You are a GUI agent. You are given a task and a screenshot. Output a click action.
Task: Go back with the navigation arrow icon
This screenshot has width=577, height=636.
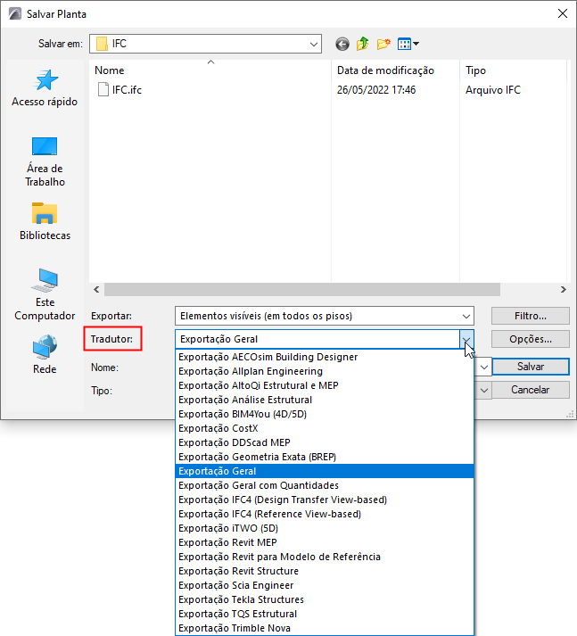342,44
